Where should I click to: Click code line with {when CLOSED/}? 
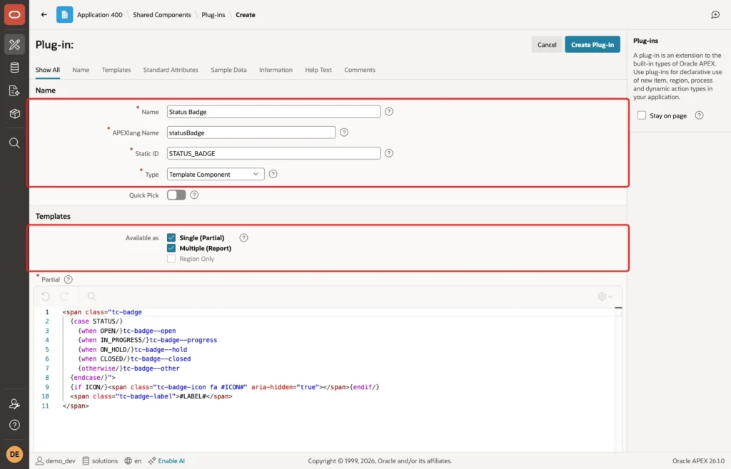click(x=134, y=359)
